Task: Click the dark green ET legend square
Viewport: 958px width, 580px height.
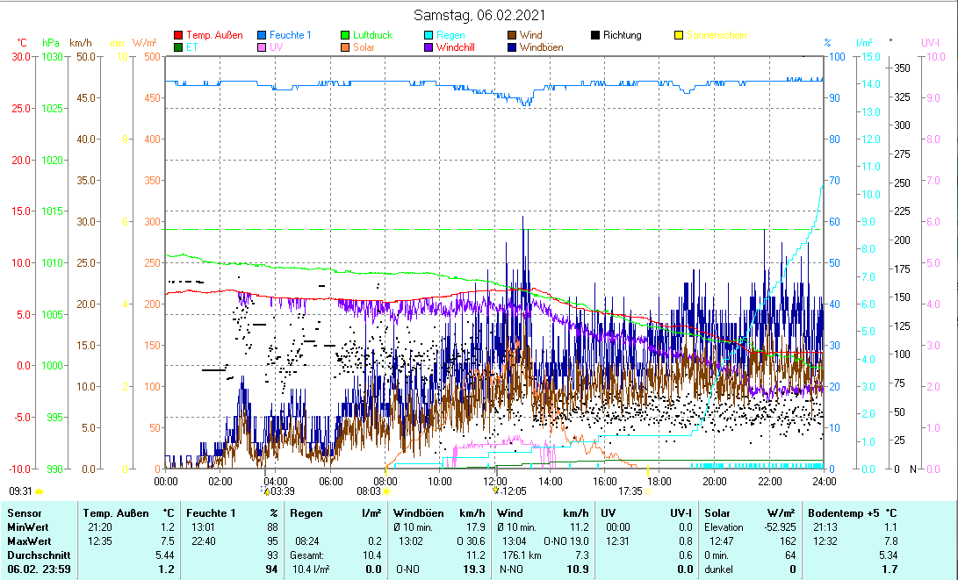Action: coord(179,47)
